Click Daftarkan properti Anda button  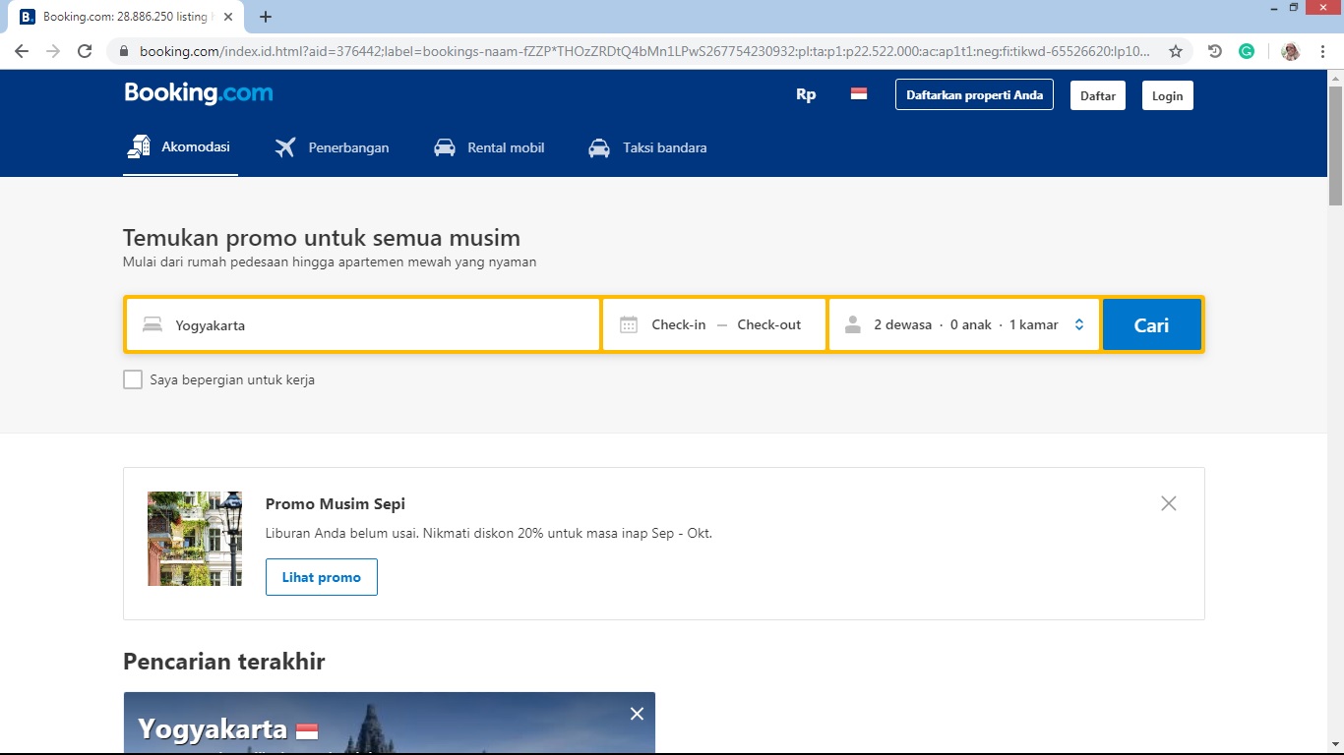974,95
